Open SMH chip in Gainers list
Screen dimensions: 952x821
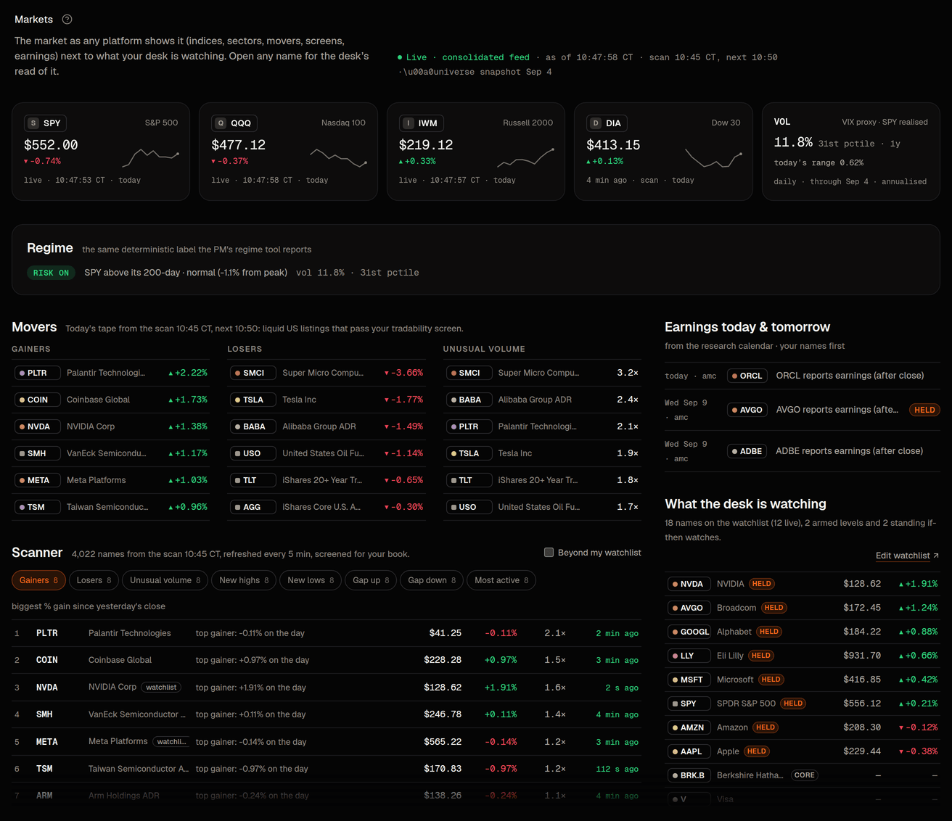pos(37,453)
